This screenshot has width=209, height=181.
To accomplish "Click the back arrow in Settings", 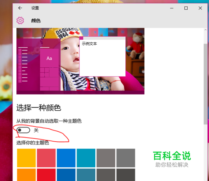I will [20, 8].
